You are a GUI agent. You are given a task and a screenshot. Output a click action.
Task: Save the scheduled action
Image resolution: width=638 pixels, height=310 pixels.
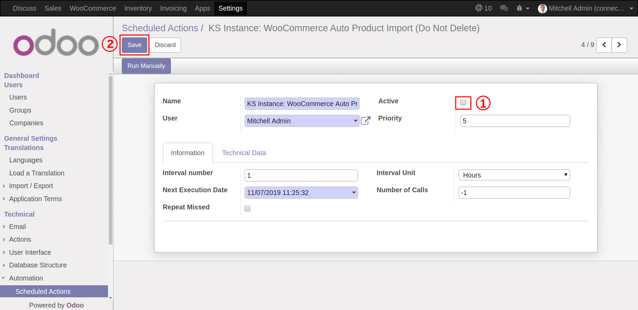point(134,45)
